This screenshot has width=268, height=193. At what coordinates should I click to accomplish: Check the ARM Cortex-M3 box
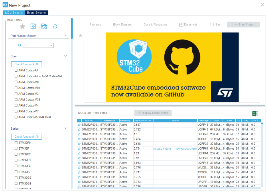coord(16,94)
